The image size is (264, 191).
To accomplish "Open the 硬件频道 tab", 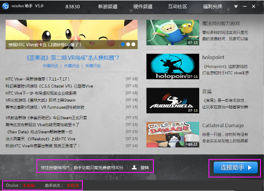I will click(143, 7).
